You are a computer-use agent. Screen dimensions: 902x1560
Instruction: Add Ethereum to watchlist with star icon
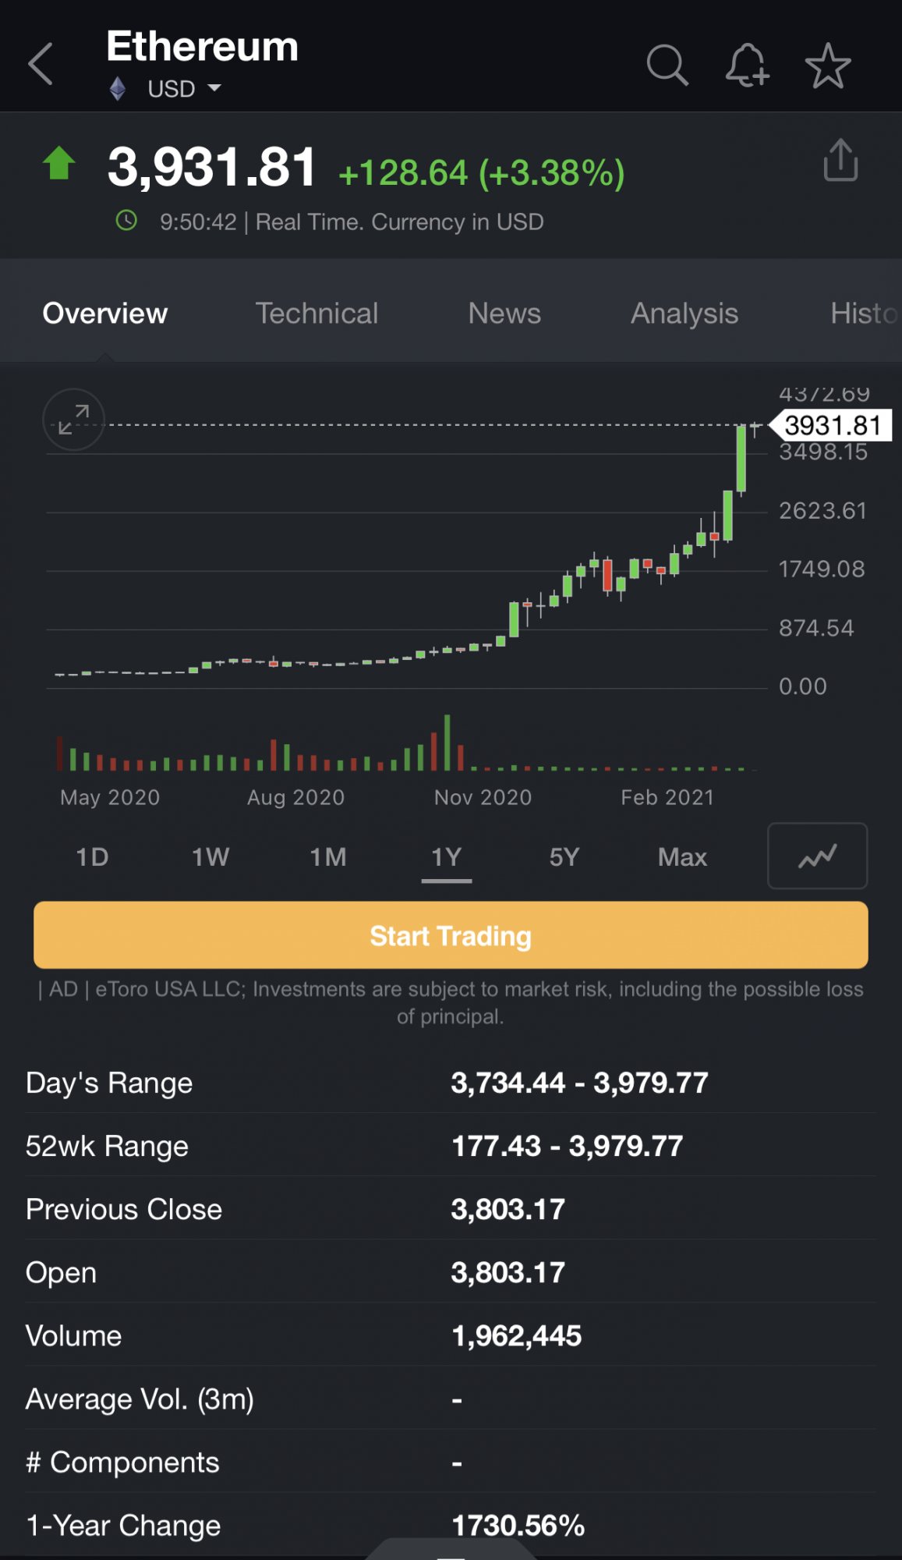pos(827,66)
